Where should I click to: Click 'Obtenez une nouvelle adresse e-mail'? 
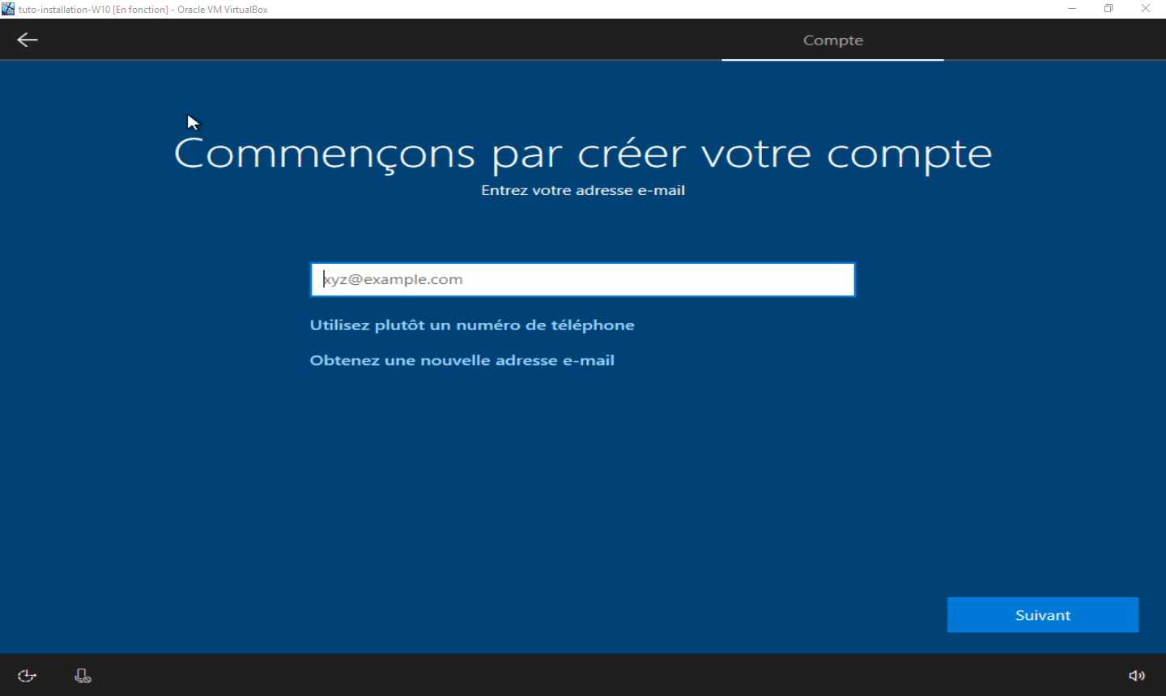coord(462,360)
